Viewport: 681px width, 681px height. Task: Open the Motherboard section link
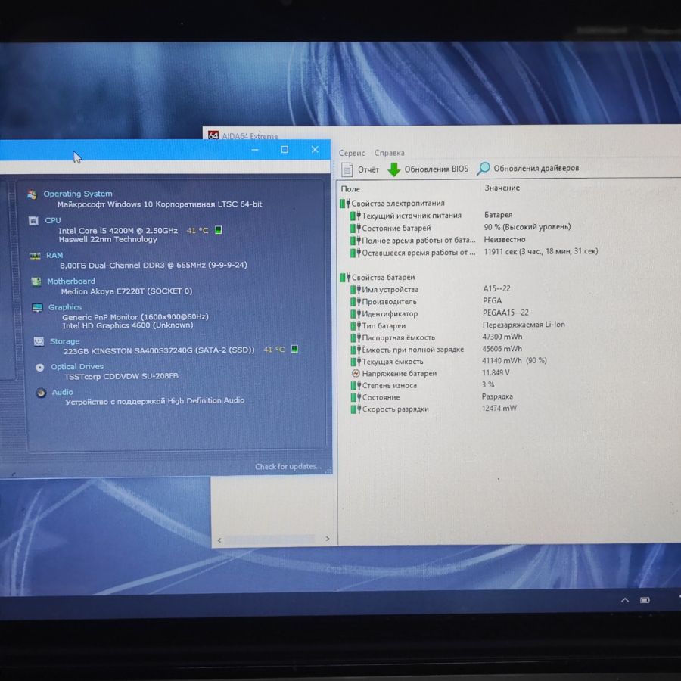pos(71,281)
